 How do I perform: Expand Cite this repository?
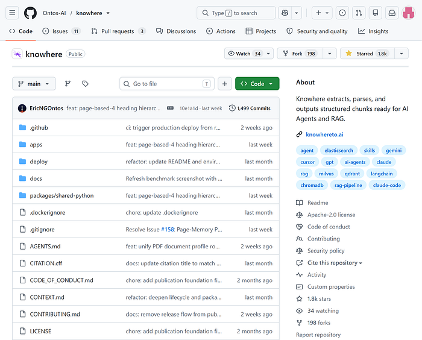coord(335,263)
